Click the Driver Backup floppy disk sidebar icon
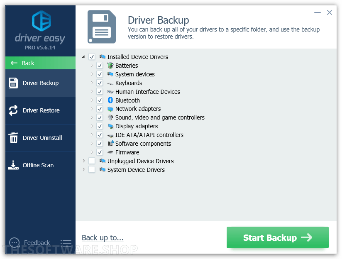 (x=13, y=83)
